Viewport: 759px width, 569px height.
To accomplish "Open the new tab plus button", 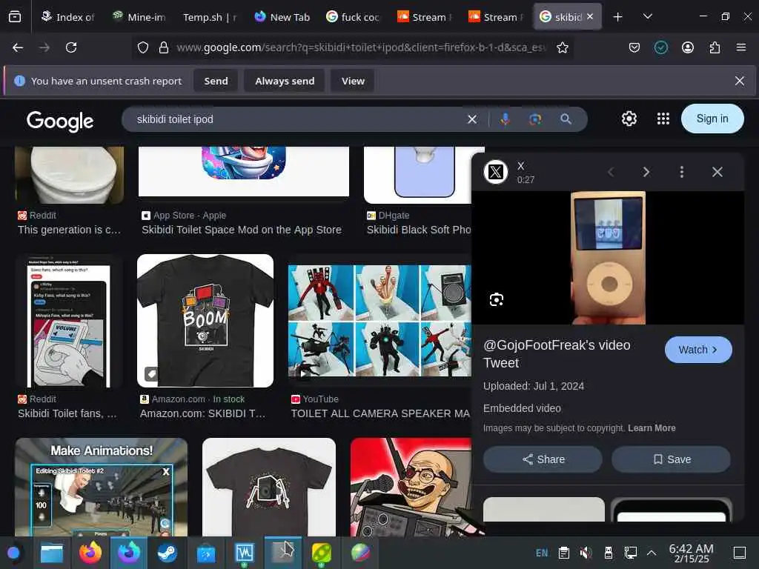I will 617,17.
